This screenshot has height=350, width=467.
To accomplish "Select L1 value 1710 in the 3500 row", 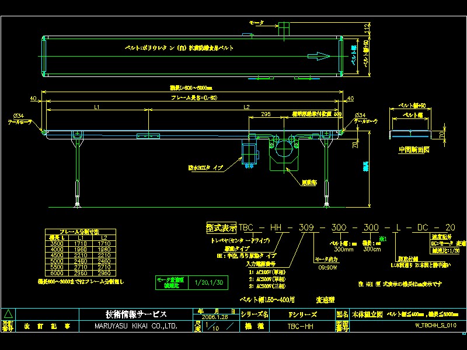I will pyautogui.click(x=81, y=243).
